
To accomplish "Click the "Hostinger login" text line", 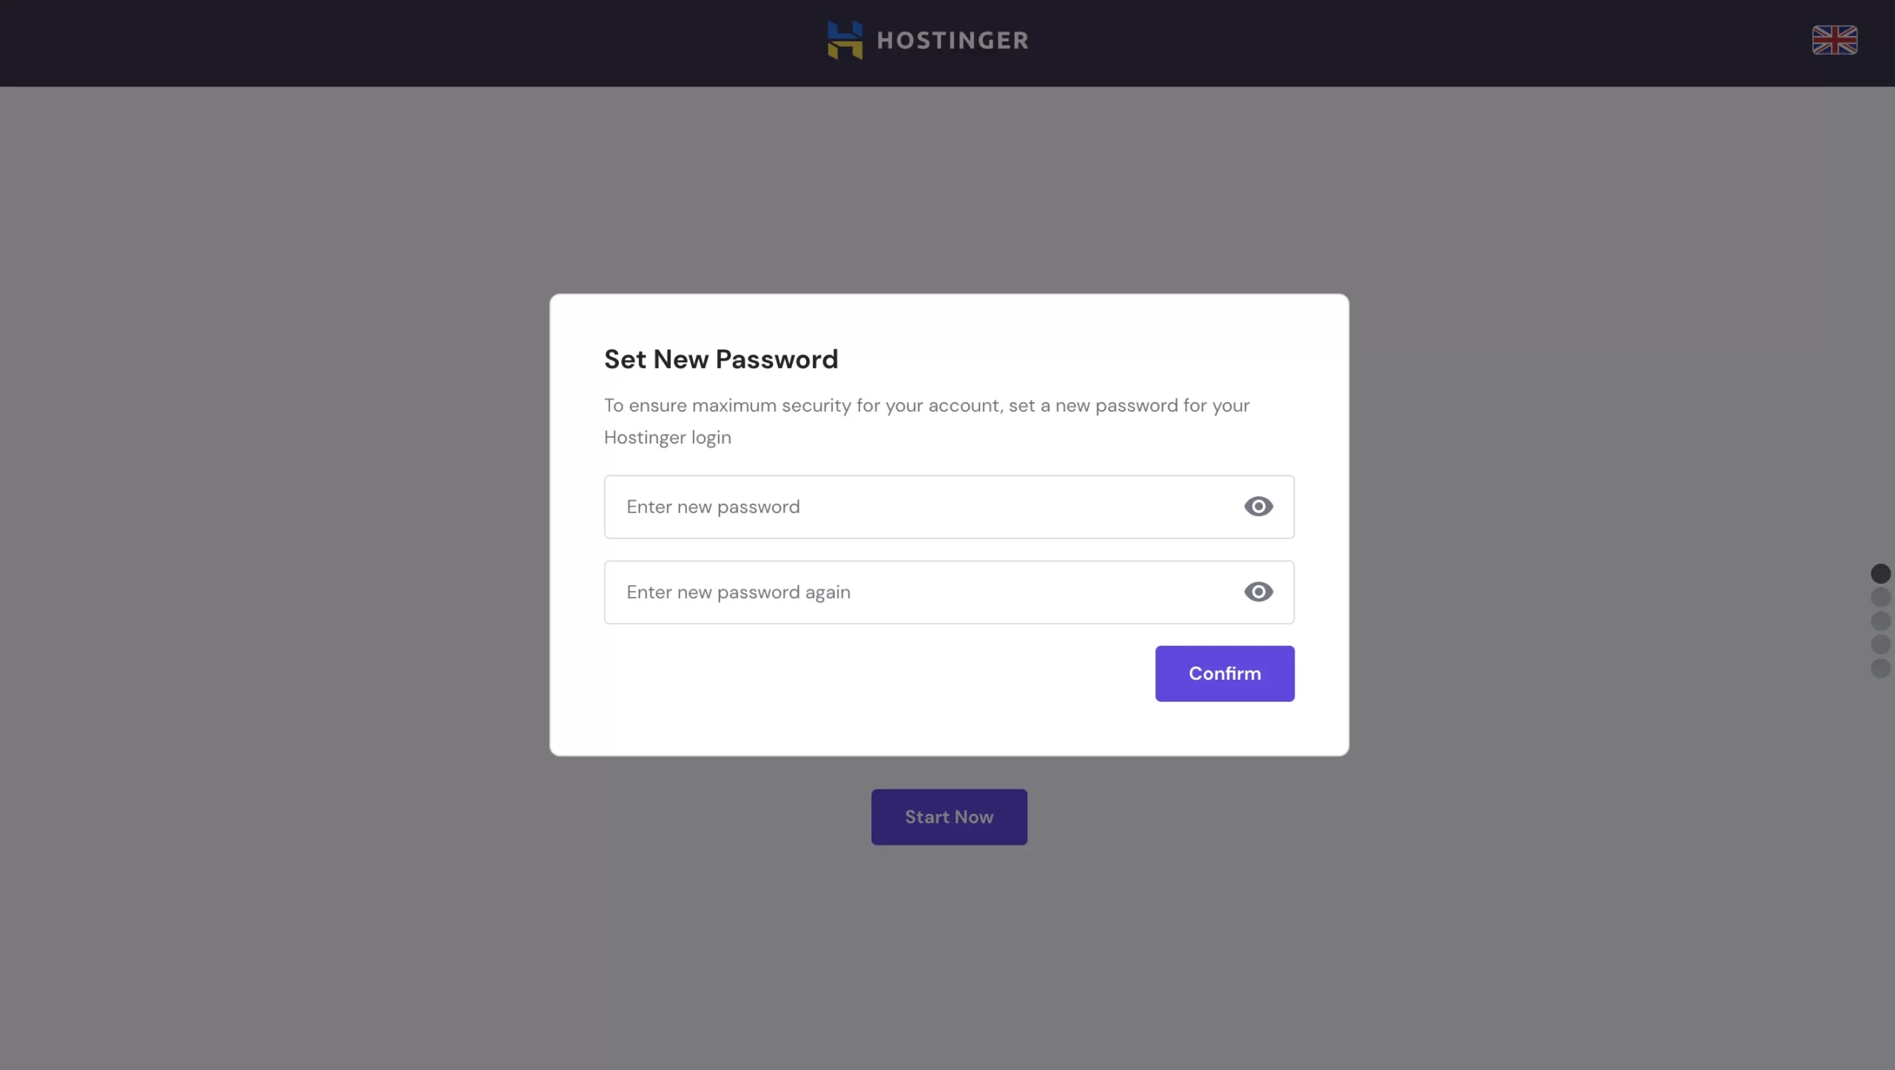I will (668, 438).
